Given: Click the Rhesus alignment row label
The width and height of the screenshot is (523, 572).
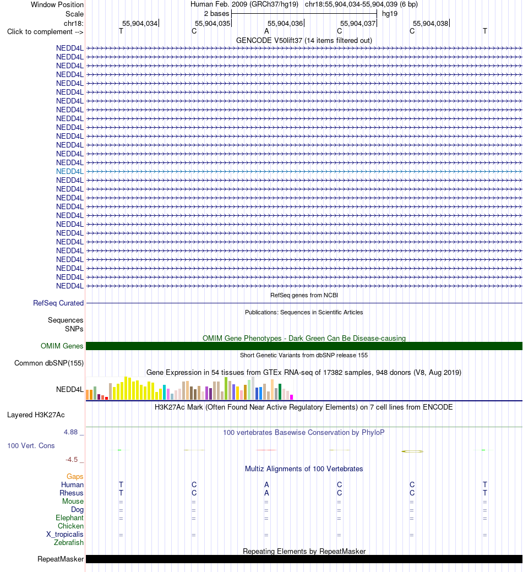Looking at the screenshot, I should pos(72,493).
